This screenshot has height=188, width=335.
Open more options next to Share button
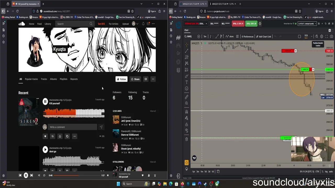pos(153,79)
